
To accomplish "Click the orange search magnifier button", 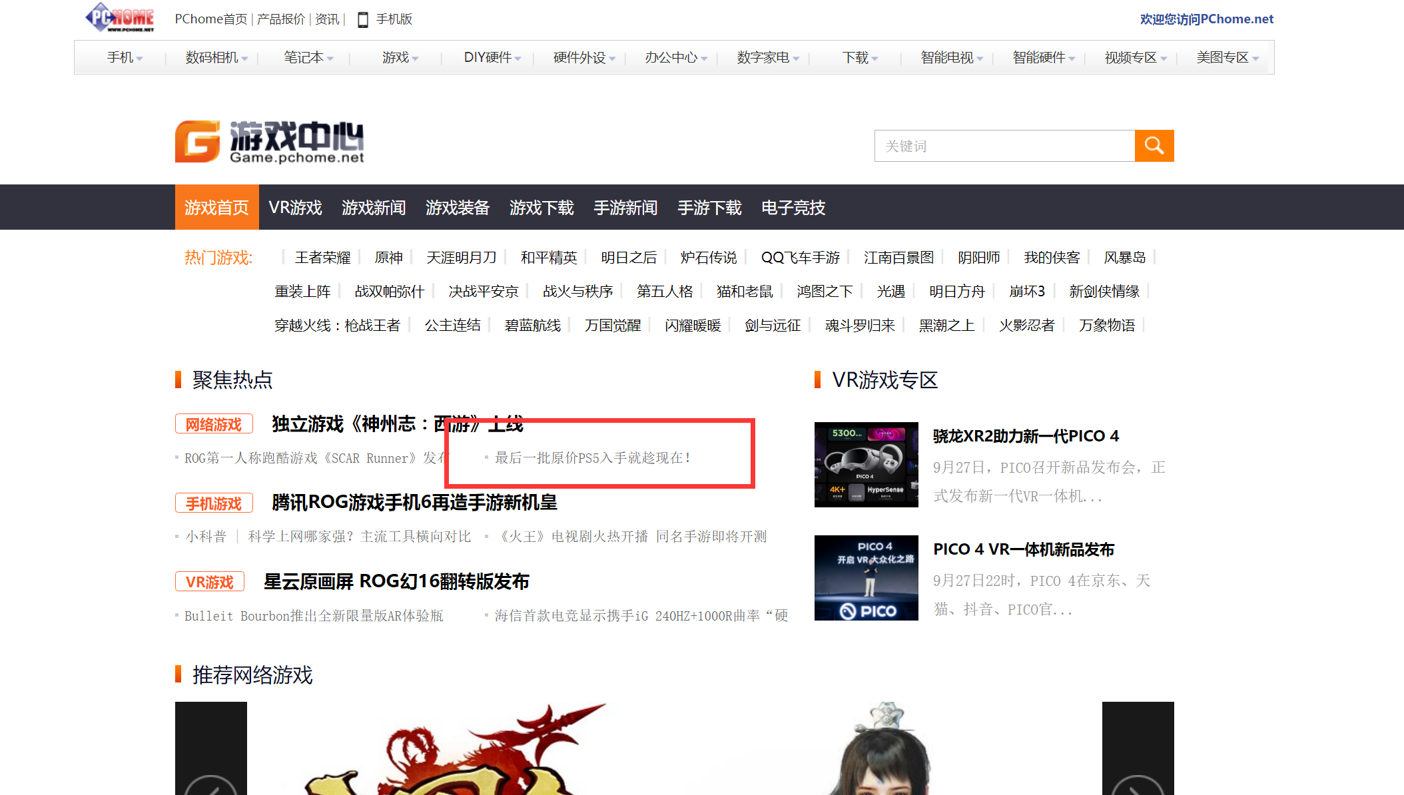I will (x=1154, y=146).
